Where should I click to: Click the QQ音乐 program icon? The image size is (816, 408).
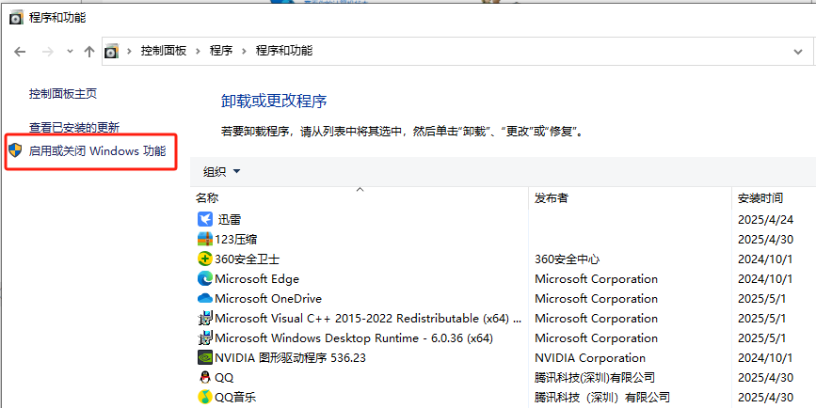pos(205,397)
